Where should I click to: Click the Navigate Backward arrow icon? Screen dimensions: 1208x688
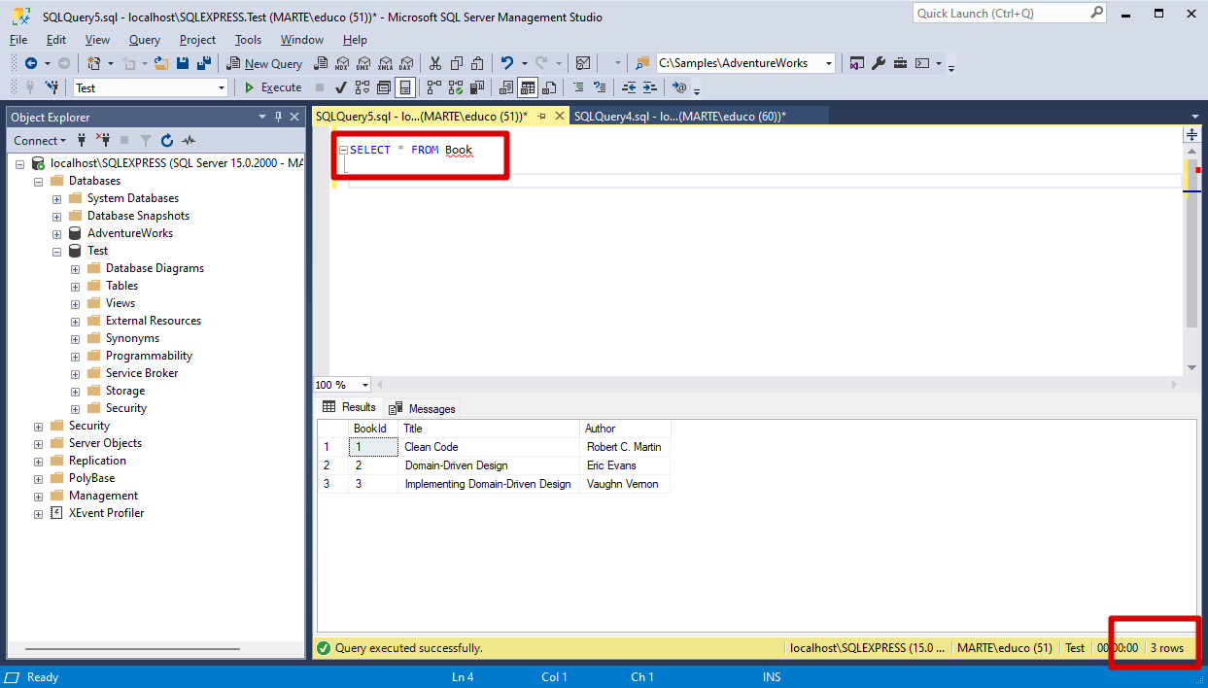31,63
